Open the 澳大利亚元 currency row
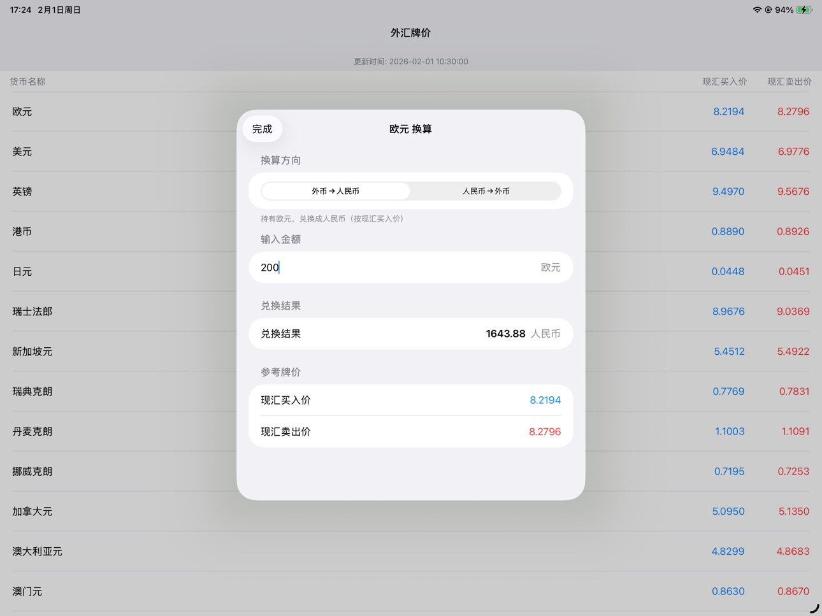The width and height of the screenshot is (822, 616). [x=411, y=552]
